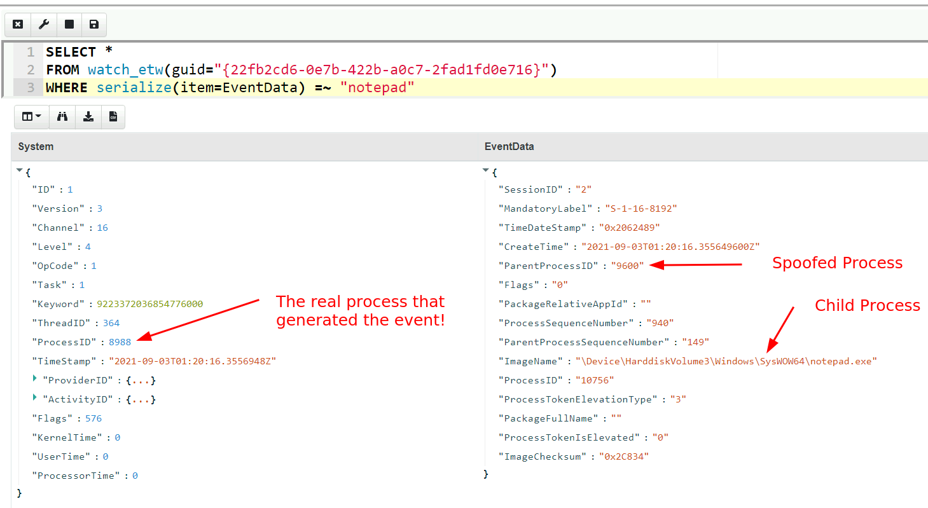This screenshot has height=508, width=928.
Task: Save the query using the floppy disk icon
Action: coord(94,24)
